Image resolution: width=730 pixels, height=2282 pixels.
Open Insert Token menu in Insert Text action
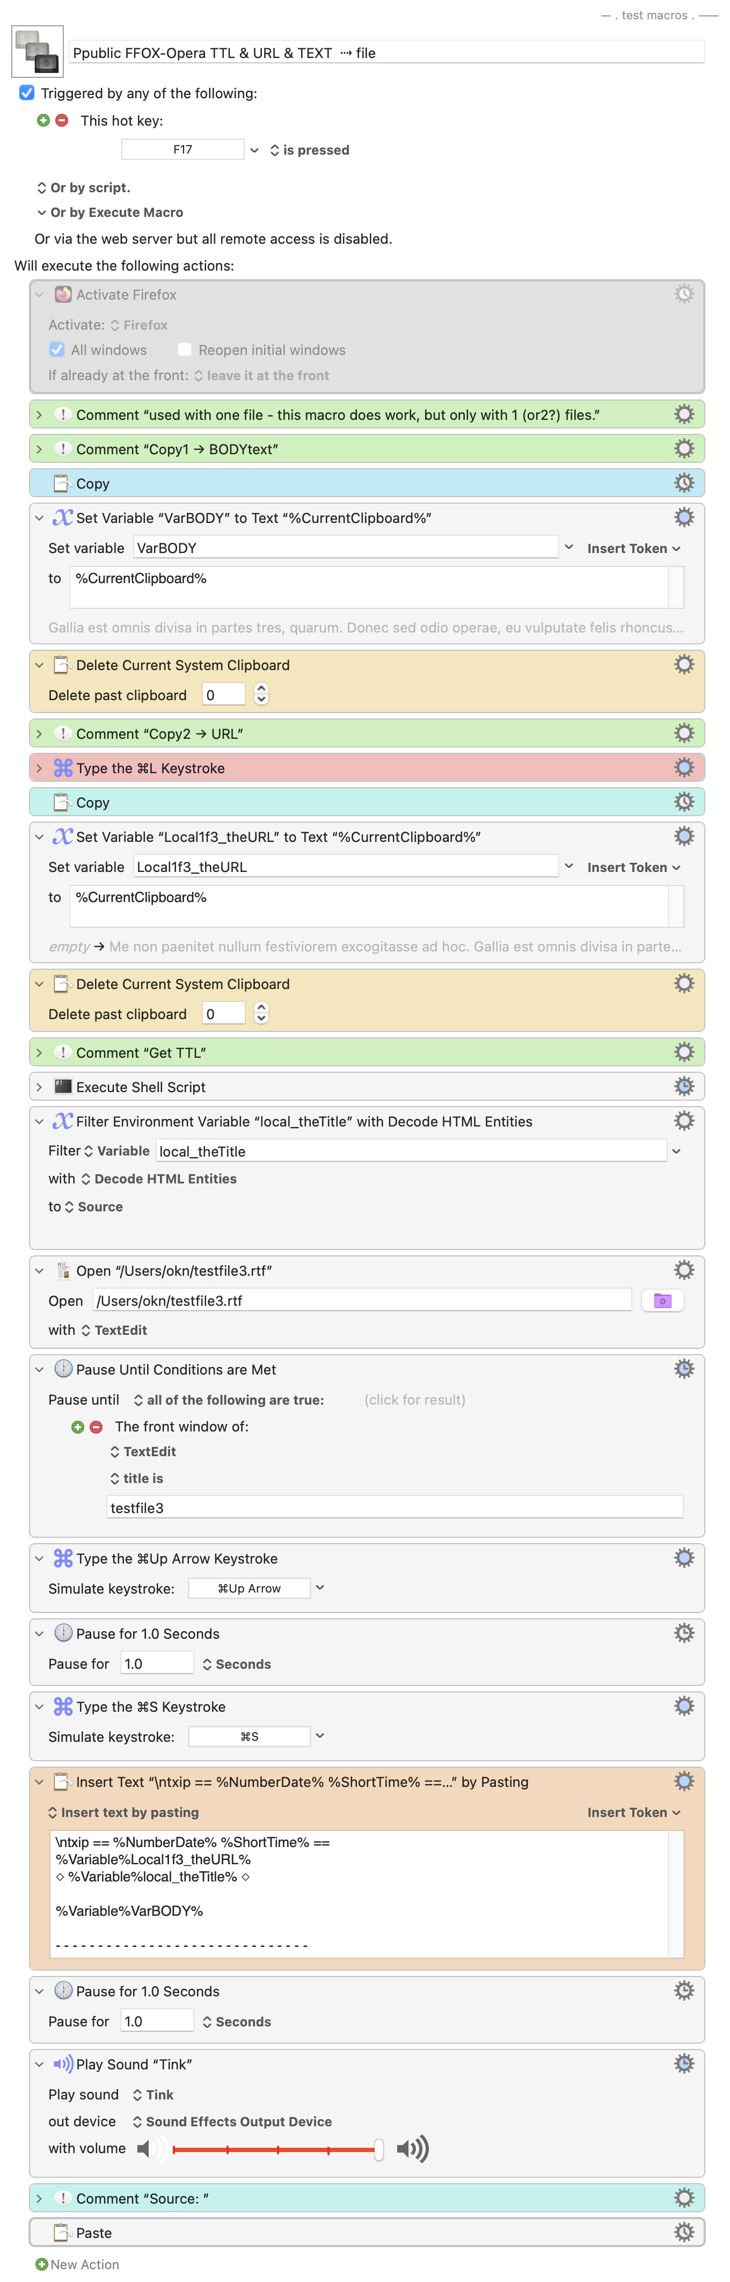tap(632, 1813)
